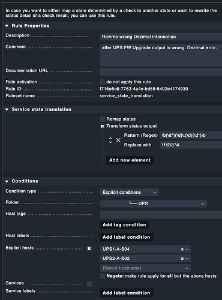Open the UPS1-A-S04 host dropdown
The width and height of the screenshot is (222, 300).
(x=187, y=250)
